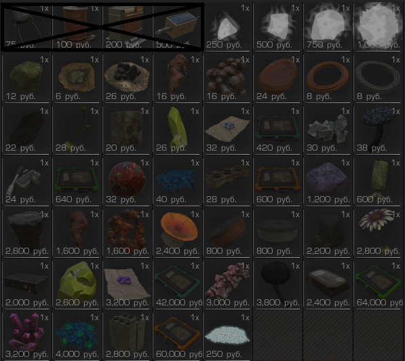This screenshot has width=405, height=361.
Task: Select the orange-framed case for 60,000 руб.
Action: click(x=178, y=336)
